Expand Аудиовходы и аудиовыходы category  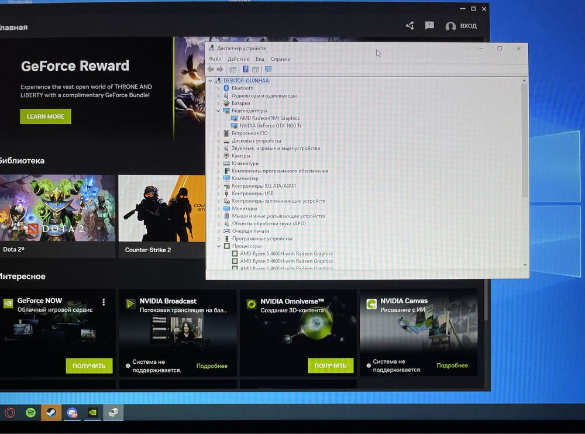pyautogui.click(x=218, y=95)
